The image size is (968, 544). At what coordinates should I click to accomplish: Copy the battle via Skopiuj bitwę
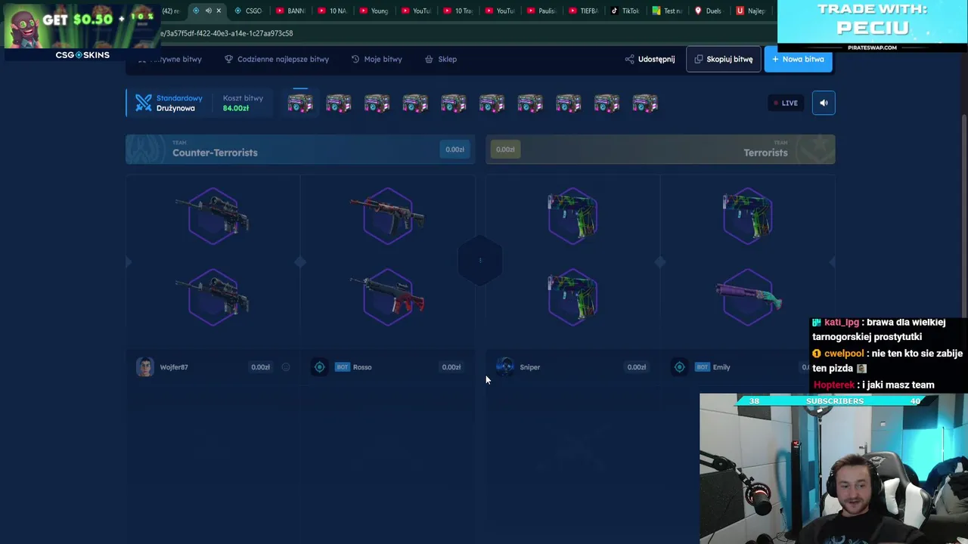[x=723, y=59]
